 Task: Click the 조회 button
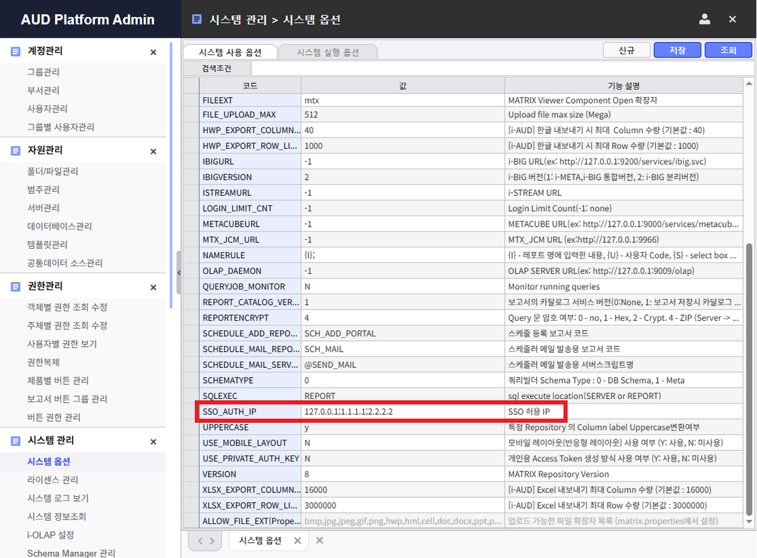[728, 50]
